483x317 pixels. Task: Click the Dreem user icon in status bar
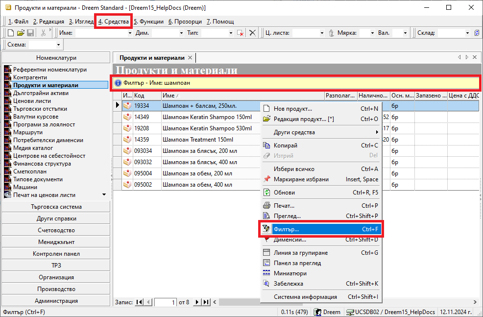click(318, 312)
